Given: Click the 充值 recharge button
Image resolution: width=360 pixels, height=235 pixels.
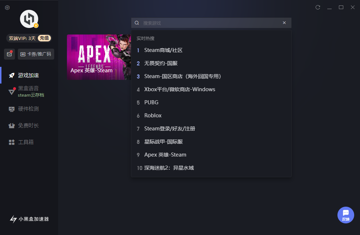Looking at the screenshot, I should [44, 38].
